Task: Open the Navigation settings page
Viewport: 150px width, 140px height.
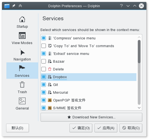Action: coord(22,55)
